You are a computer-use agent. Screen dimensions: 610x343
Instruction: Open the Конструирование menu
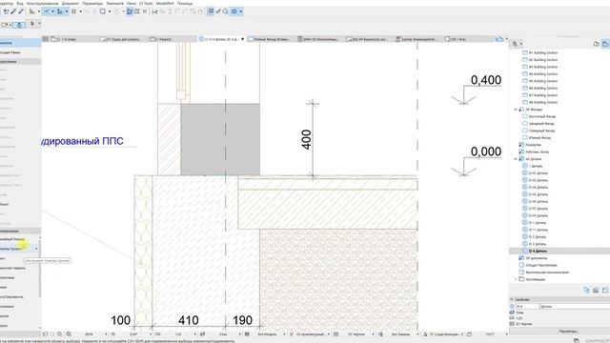tap(42, 3)
